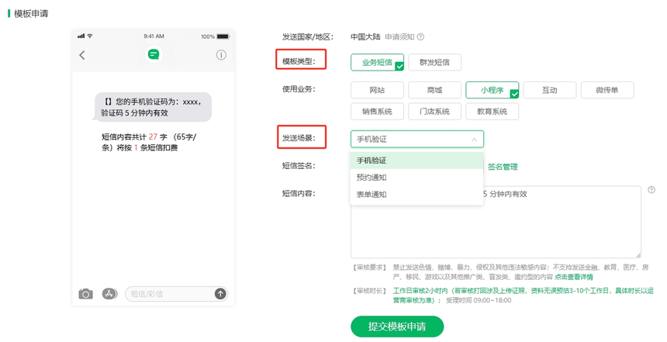Click the back arrow in phone preview

(x=82, y=55)
